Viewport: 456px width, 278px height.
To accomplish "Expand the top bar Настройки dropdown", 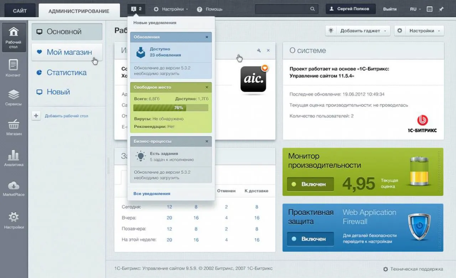I will pyautogui.click(x=171, y=9).
